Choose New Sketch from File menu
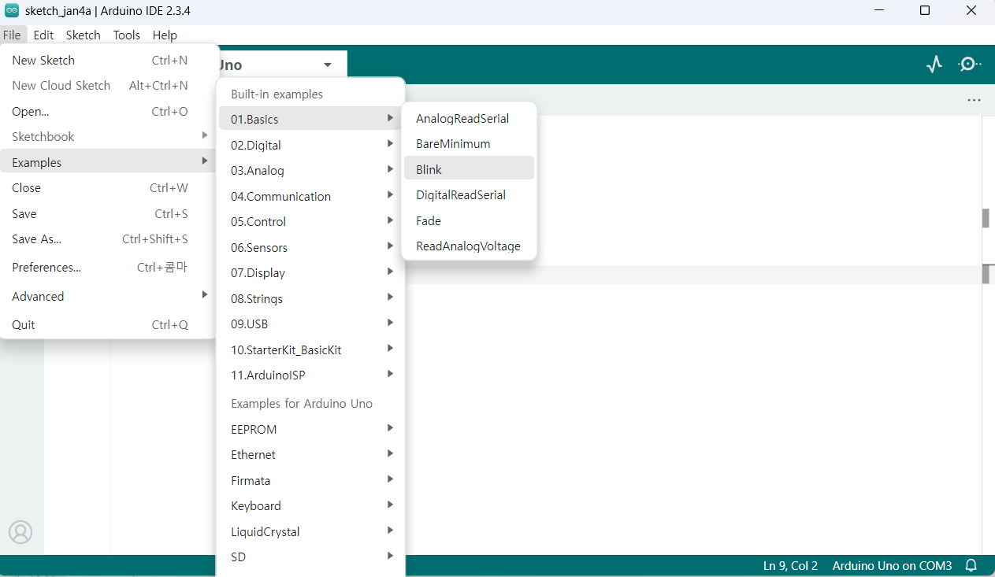 pyautogui.click(x=108, y=60)
